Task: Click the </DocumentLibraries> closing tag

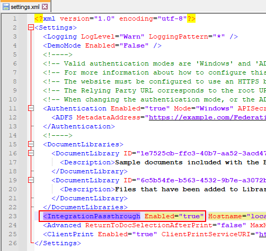Action: 85,207
